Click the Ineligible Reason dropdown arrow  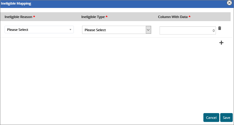(70, 30)
